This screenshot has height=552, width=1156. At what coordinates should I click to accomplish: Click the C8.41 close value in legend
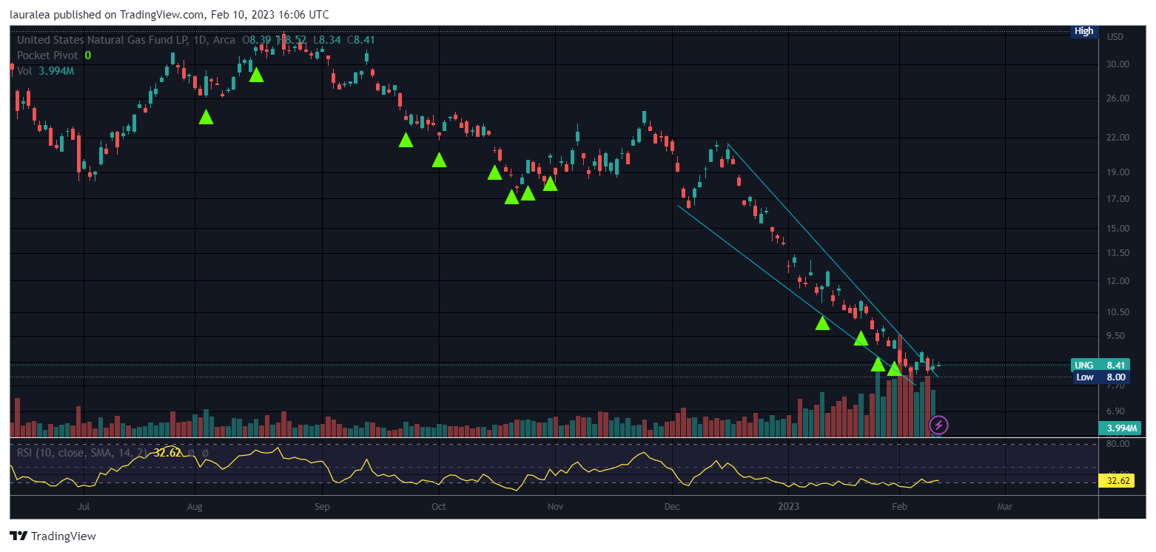pos(363,40)
